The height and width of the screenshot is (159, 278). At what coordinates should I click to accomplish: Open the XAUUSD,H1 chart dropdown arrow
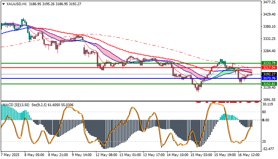[x=4, y=4]
